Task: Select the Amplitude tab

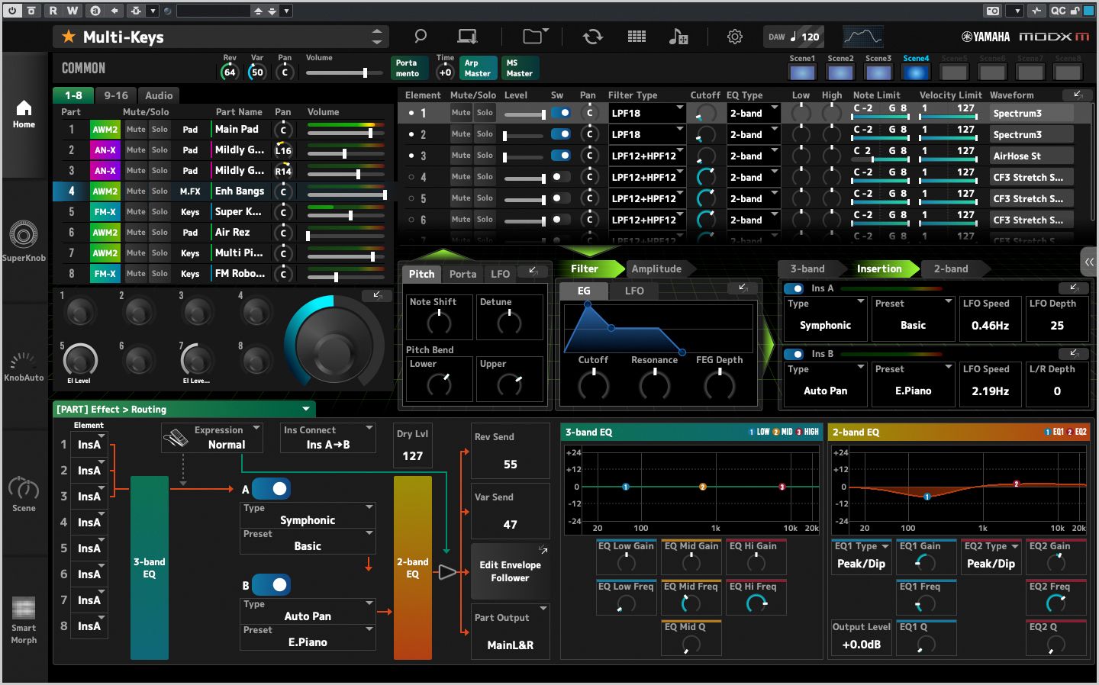Action: click(x=657, y=269)
